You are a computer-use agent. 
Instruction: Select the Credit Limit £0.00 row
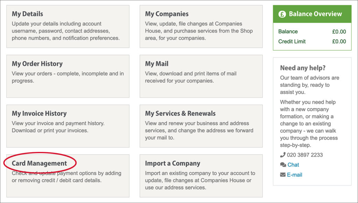point(312,41)
